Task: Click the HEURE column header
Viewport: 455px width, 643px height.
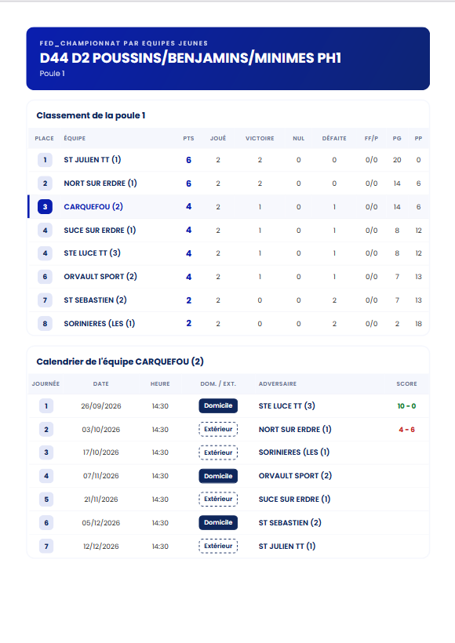Action: (160, 383)
